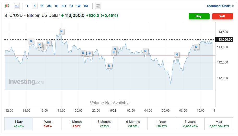
Task: Click the 113,250.00 current price label
Action: click(224, 40)
